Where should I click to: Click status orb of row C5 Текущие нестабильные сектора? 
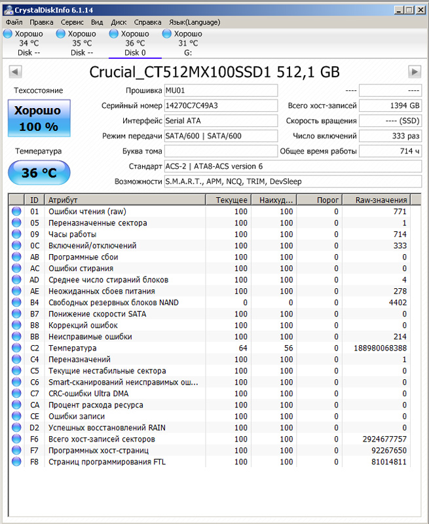point(16,370)
